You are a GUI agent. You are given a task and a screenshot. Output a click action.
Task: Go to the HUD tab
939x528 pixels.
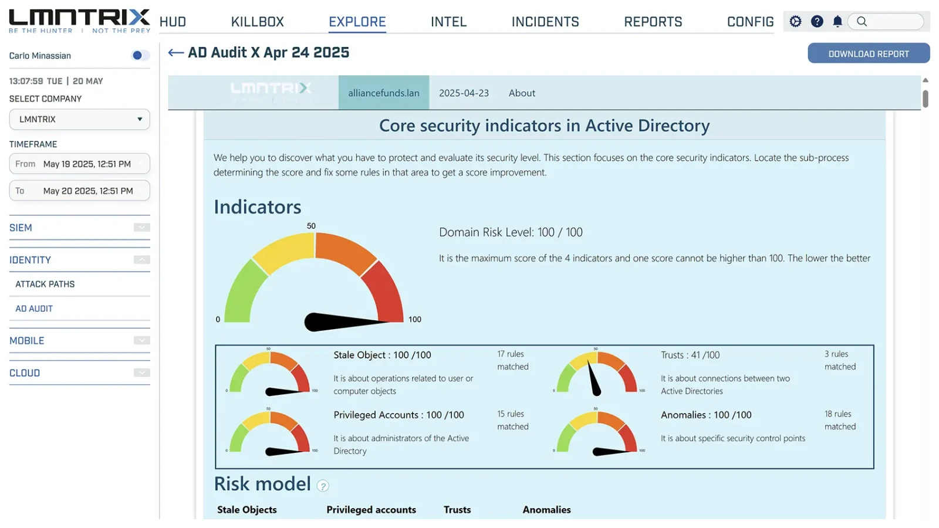(173, 22)
